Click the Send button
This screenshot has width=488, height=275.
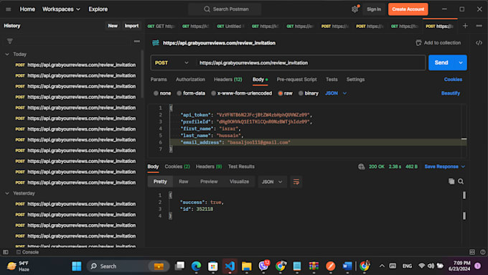pyautogui.click(x=441, y=63)
